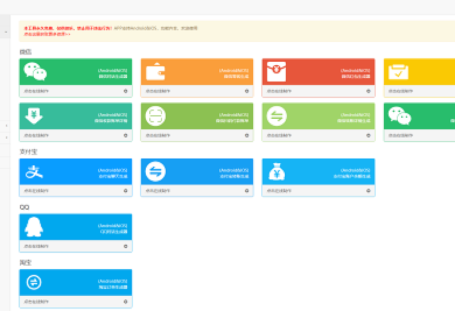Click the footer arrow circle on the money bag card
Image resolution: width=455 pixels, height=311 pixels.
(x=368, y=191)
